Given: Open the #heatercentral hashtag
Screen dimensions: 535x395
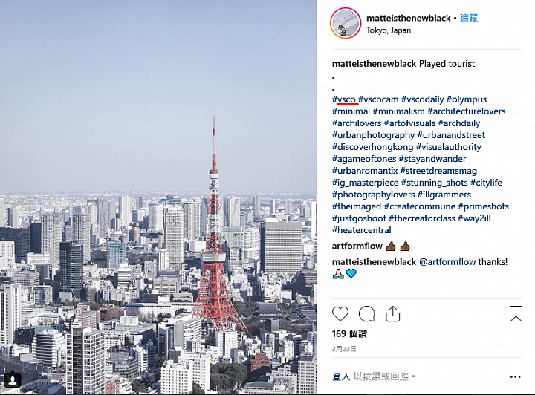Looking at the screenshot, I should [x=362, y=230].
